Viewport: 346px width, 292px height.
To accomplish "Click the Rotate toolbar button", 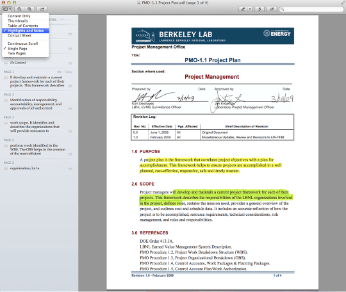I will tap(259, 9).
